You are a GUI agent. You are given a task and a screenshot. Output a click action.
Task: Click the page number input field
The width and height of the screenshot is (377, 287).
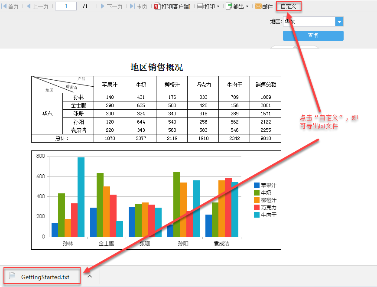tap(66, 6)
